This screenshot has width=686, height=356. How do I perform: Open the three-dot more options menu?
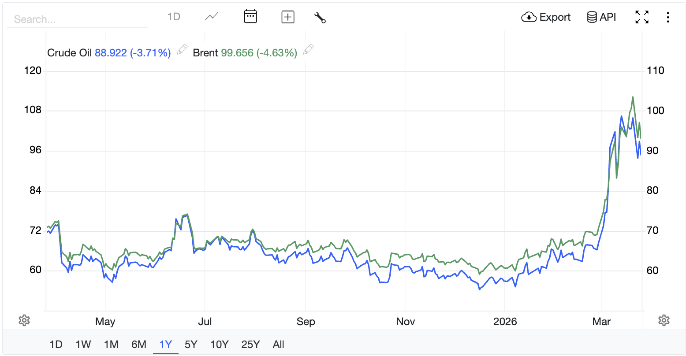[x=668, y=17]
